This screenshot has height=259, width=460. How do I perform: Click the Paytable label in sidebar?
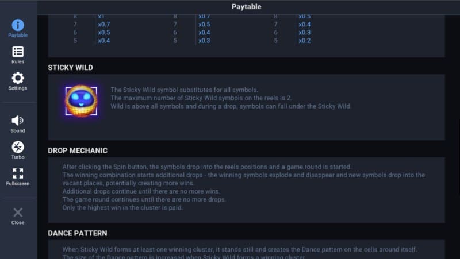(x=18, y=35)
